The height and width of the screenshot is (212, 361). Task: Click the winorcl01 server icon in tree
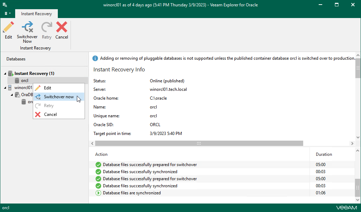10,88
